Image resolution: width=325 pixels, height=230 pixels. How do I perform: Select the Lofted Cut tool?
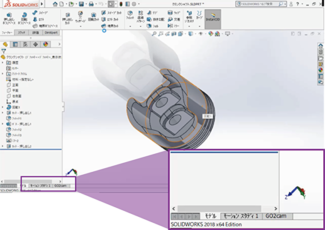coord(110,19)
